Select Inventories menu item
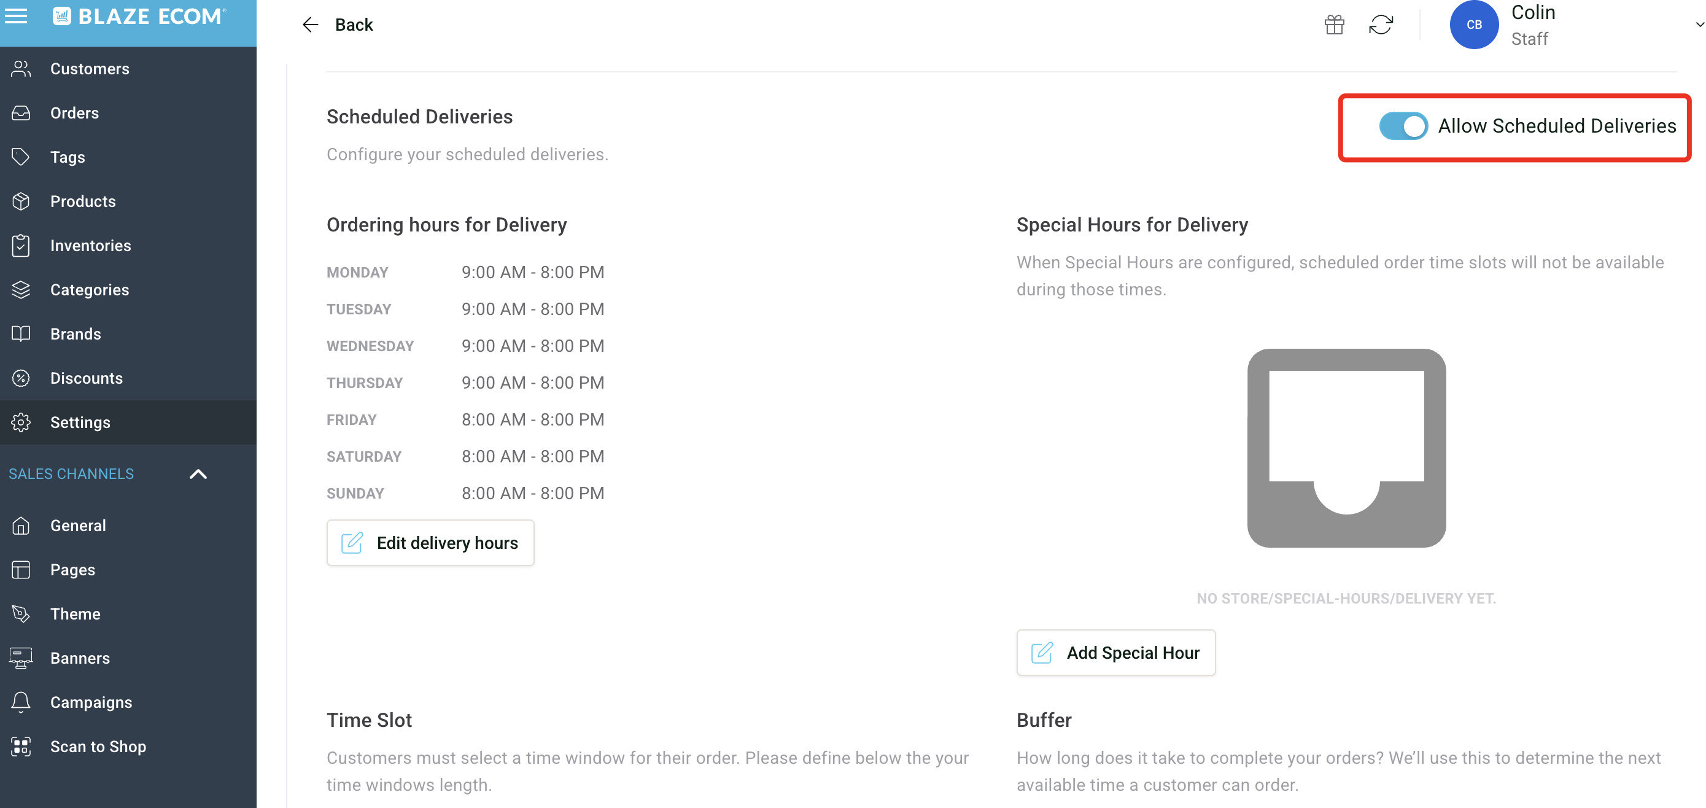 tap(128, 245)
